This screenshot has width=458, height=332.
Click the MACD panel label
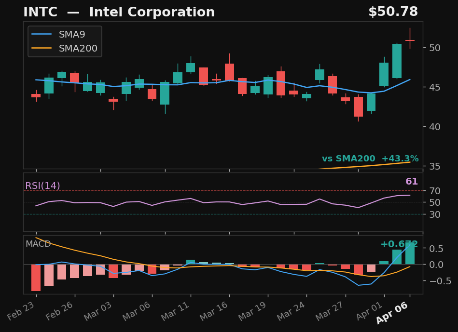click(x=38, y=244)
